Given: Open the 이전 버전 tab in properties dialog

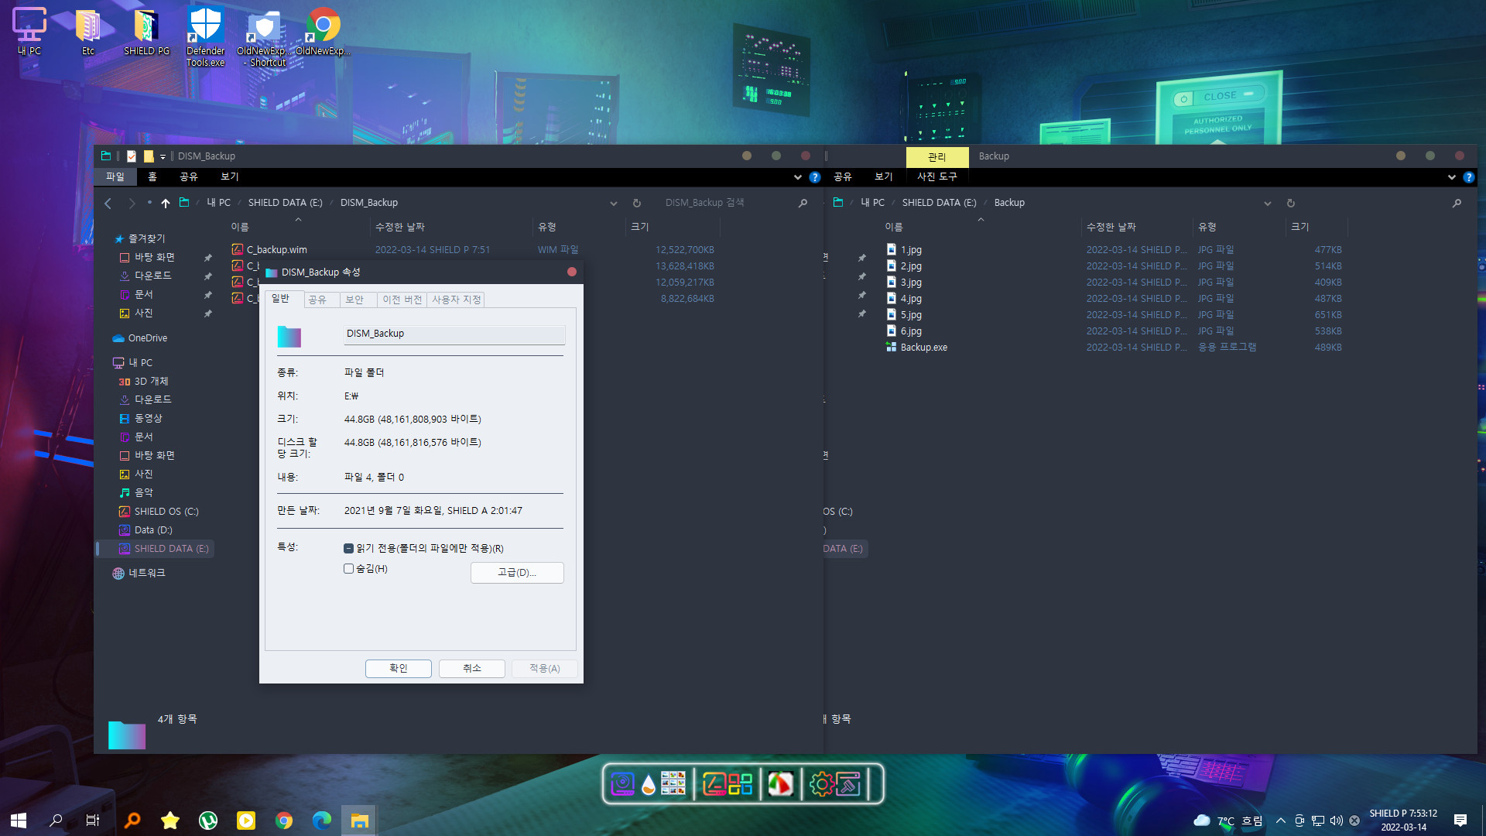Looking at the screenshot, I should coord(402,300).
